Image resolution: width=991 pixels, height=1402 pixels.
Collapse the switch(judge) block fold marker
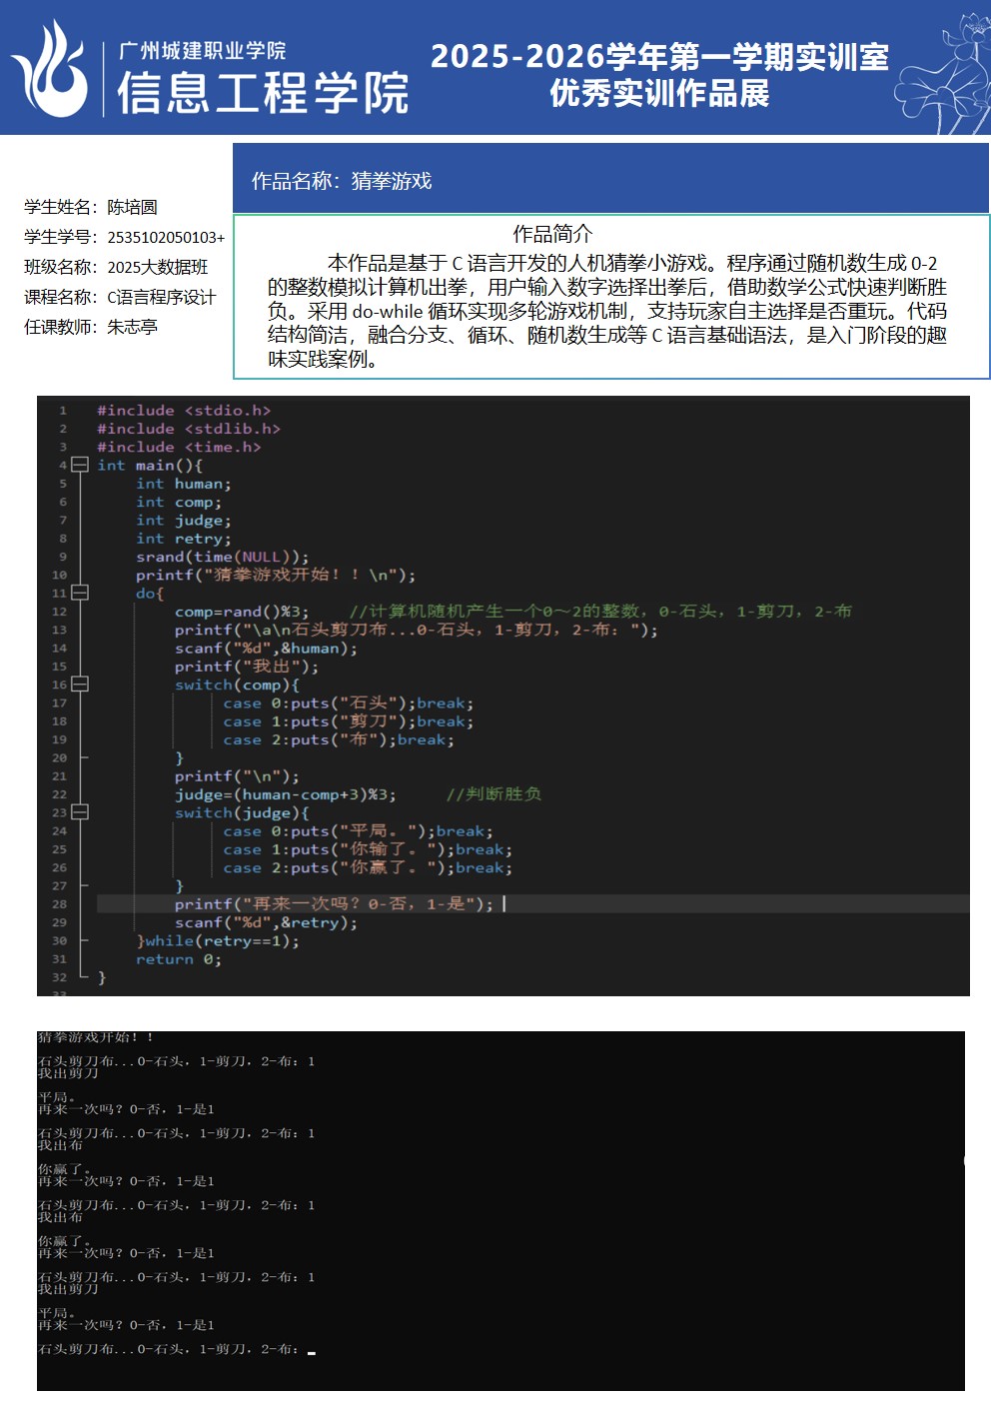80,812
